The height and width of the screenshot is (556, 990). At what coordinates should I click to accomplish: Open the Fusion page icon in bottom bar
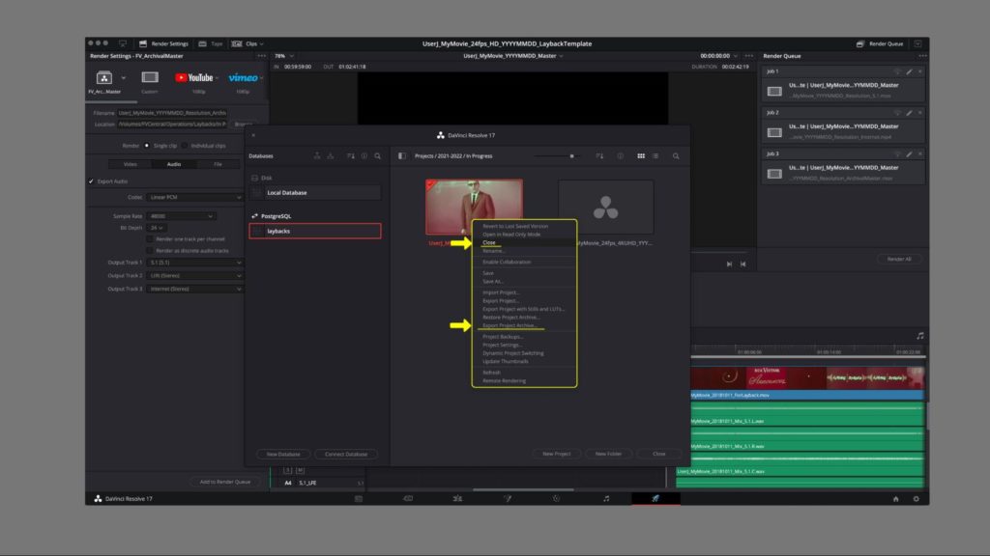[x=507, y=498]
